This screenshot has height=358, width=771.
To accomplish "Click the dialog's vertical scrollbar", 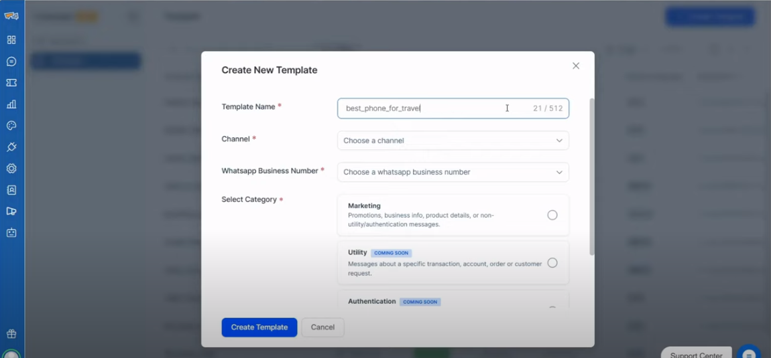I will [x=591, y=177].
